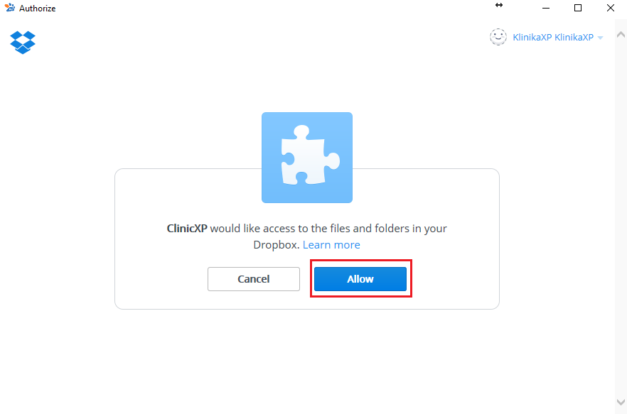627x414 pixels.
Task: Maximize the Authorize window
Action: click(x=578, y=8)
